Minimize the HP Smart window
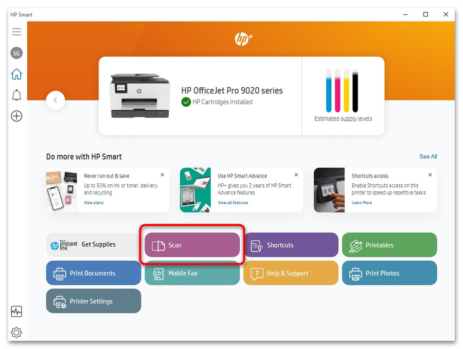 coord(405,14)
